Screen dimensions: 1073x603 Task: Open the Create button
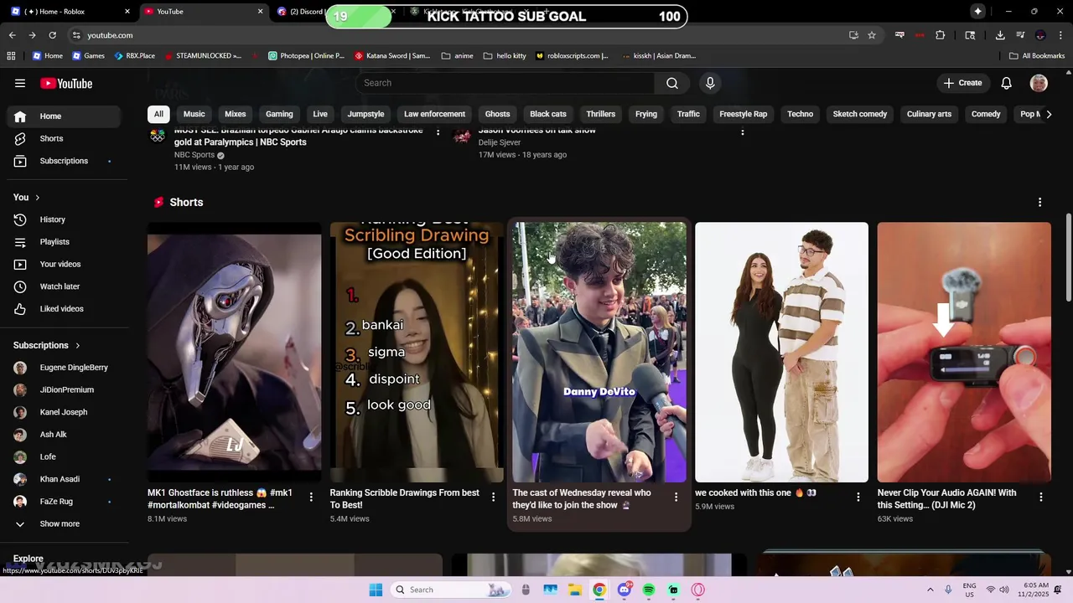coord(962,83)
